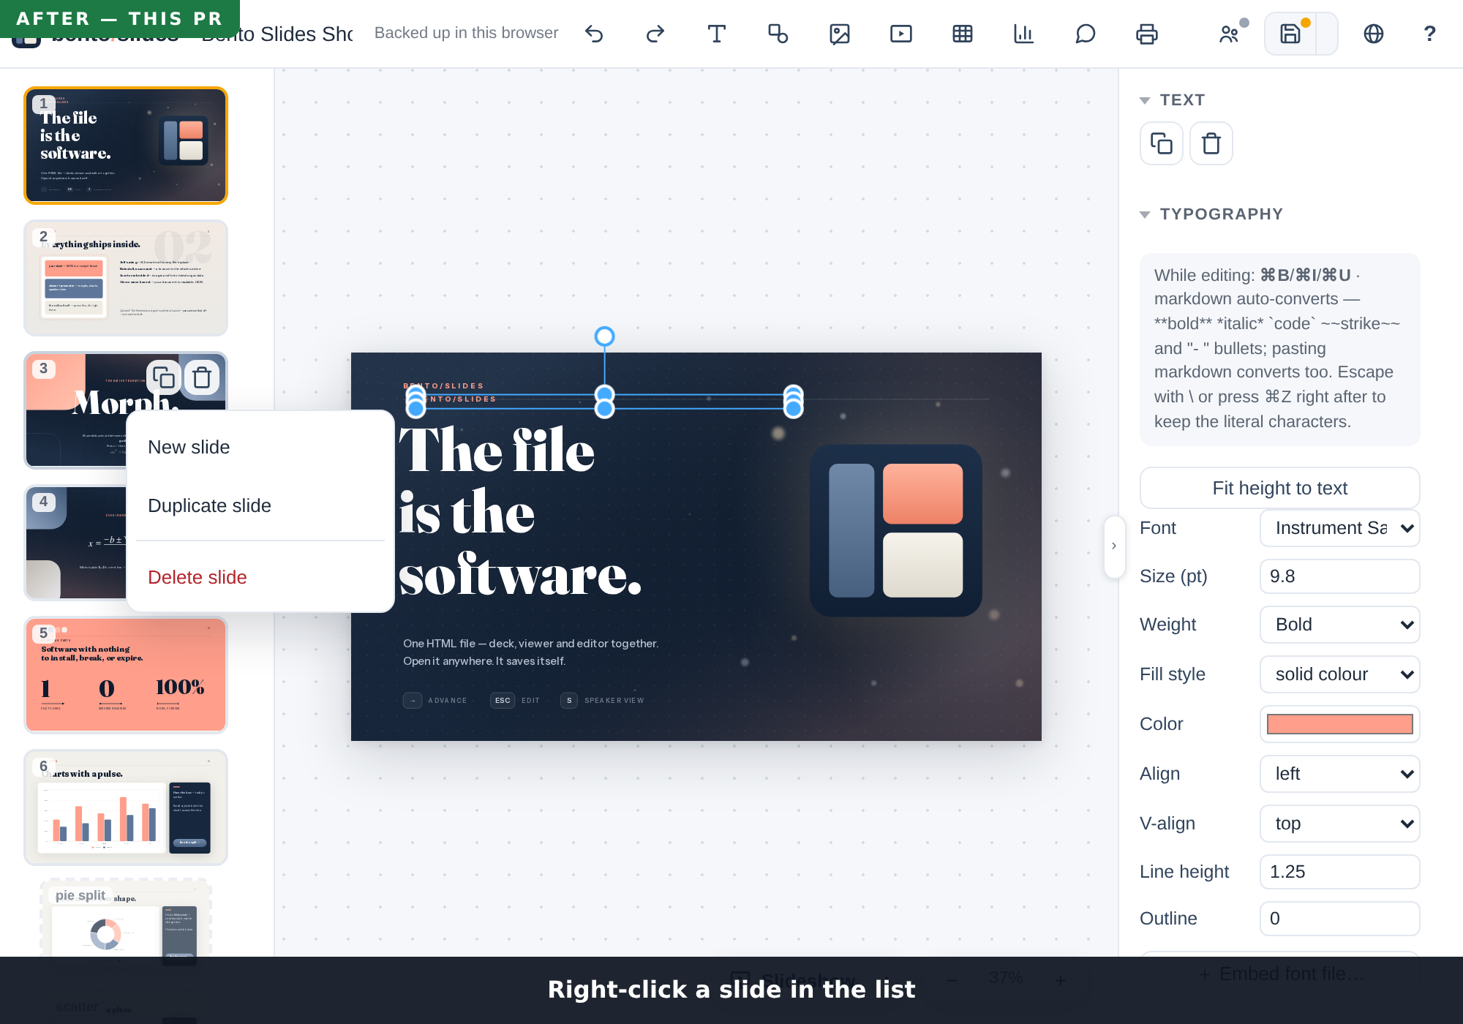The height and width of the screenshot is (1024, 1463).
Task: Collapse the TEXT section
Action: pyautogui.click(x=1173, y=100)
